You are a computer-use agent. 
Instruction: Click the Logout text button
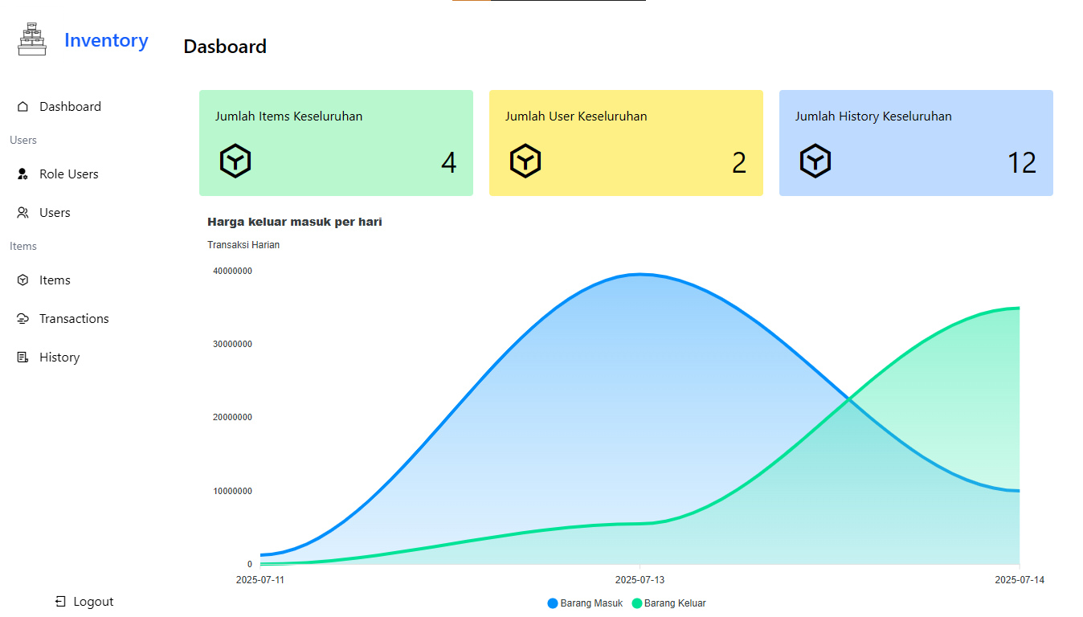coord(93,602)
